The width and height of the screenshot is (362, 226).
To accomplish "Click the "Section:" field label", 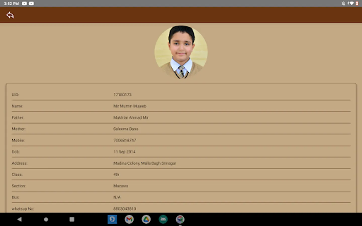I will 19,186.
